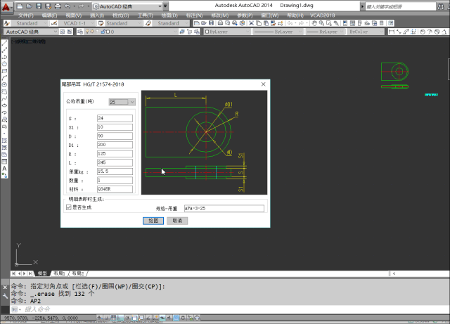The width and height of the screenshot is (450, 324).
Task: Click the 取消 button
Action: (x=177, y=221)
